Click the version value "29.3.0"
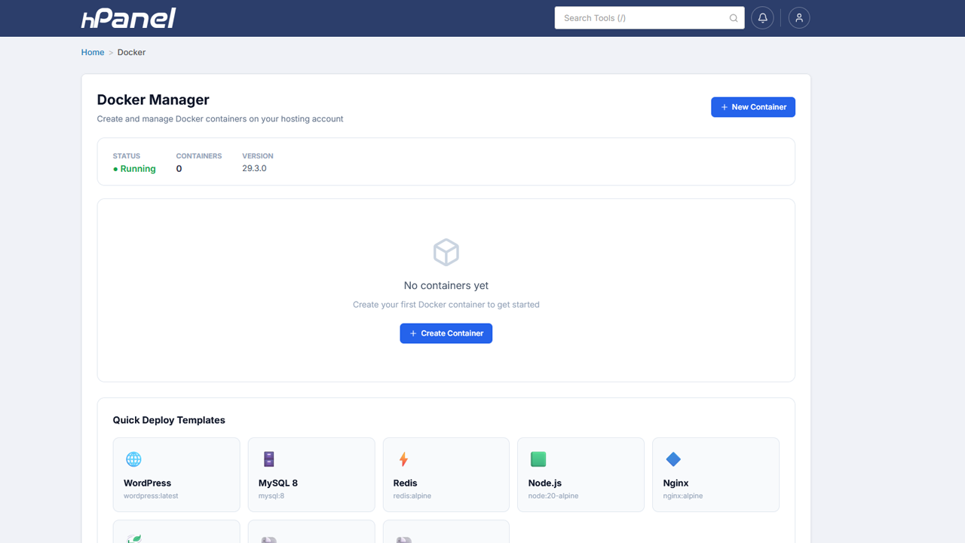The height and width of the screenshot is (543, 965). 254,168
